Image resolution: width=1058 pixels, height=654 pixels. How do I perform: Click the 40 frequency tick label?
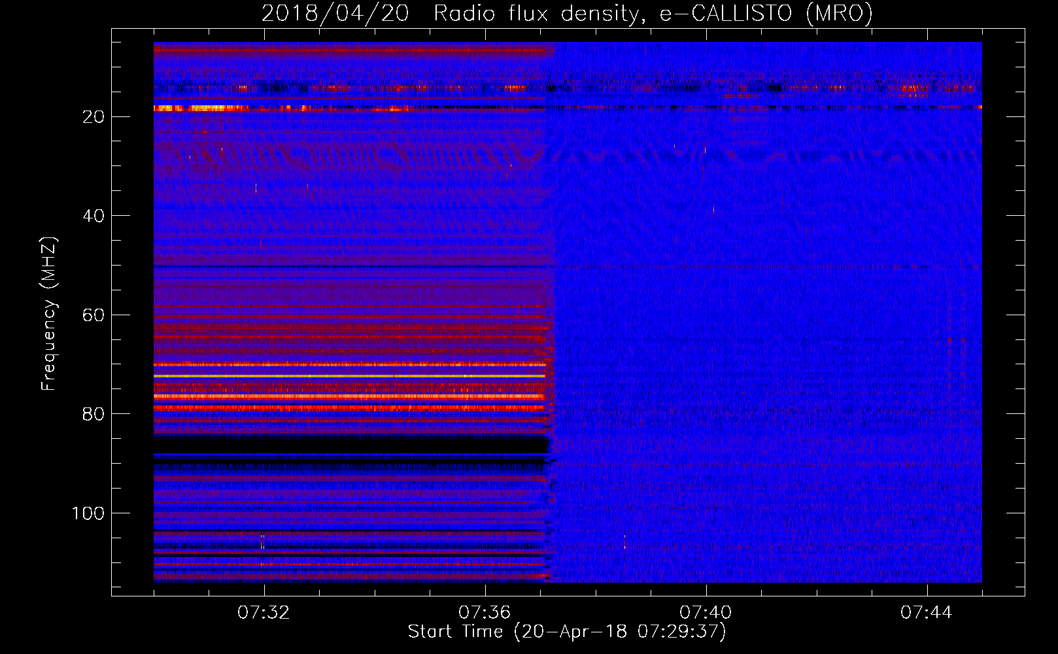point(94,216)
